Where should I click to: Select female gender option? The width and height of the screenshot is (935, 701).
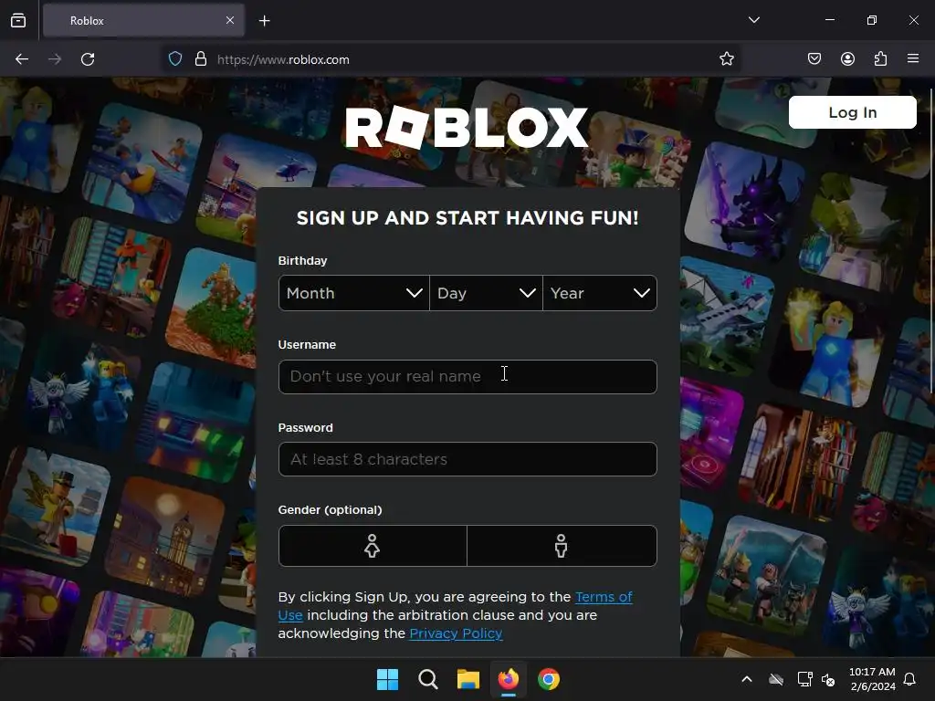pyautogui.click(x=373, y=546)
